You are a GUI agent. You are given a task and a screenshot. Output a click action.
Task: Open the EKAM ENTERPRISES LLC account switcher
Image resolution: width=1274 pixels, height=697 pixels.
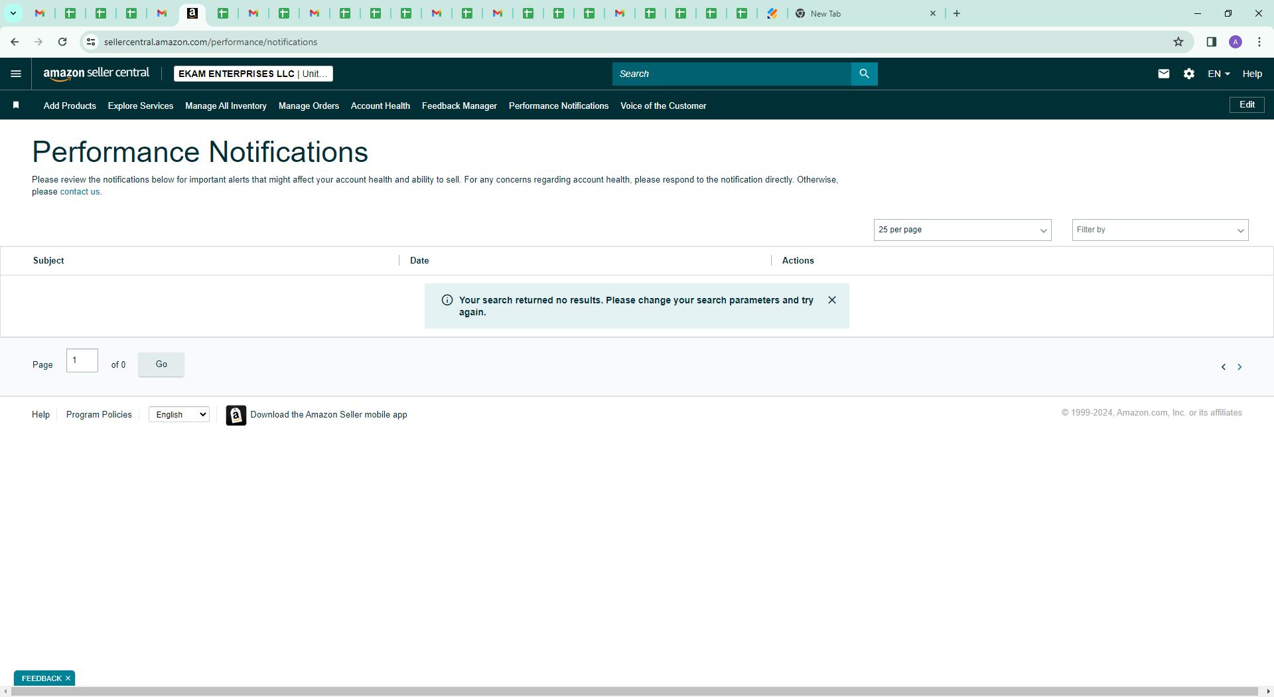click(253, 74)
